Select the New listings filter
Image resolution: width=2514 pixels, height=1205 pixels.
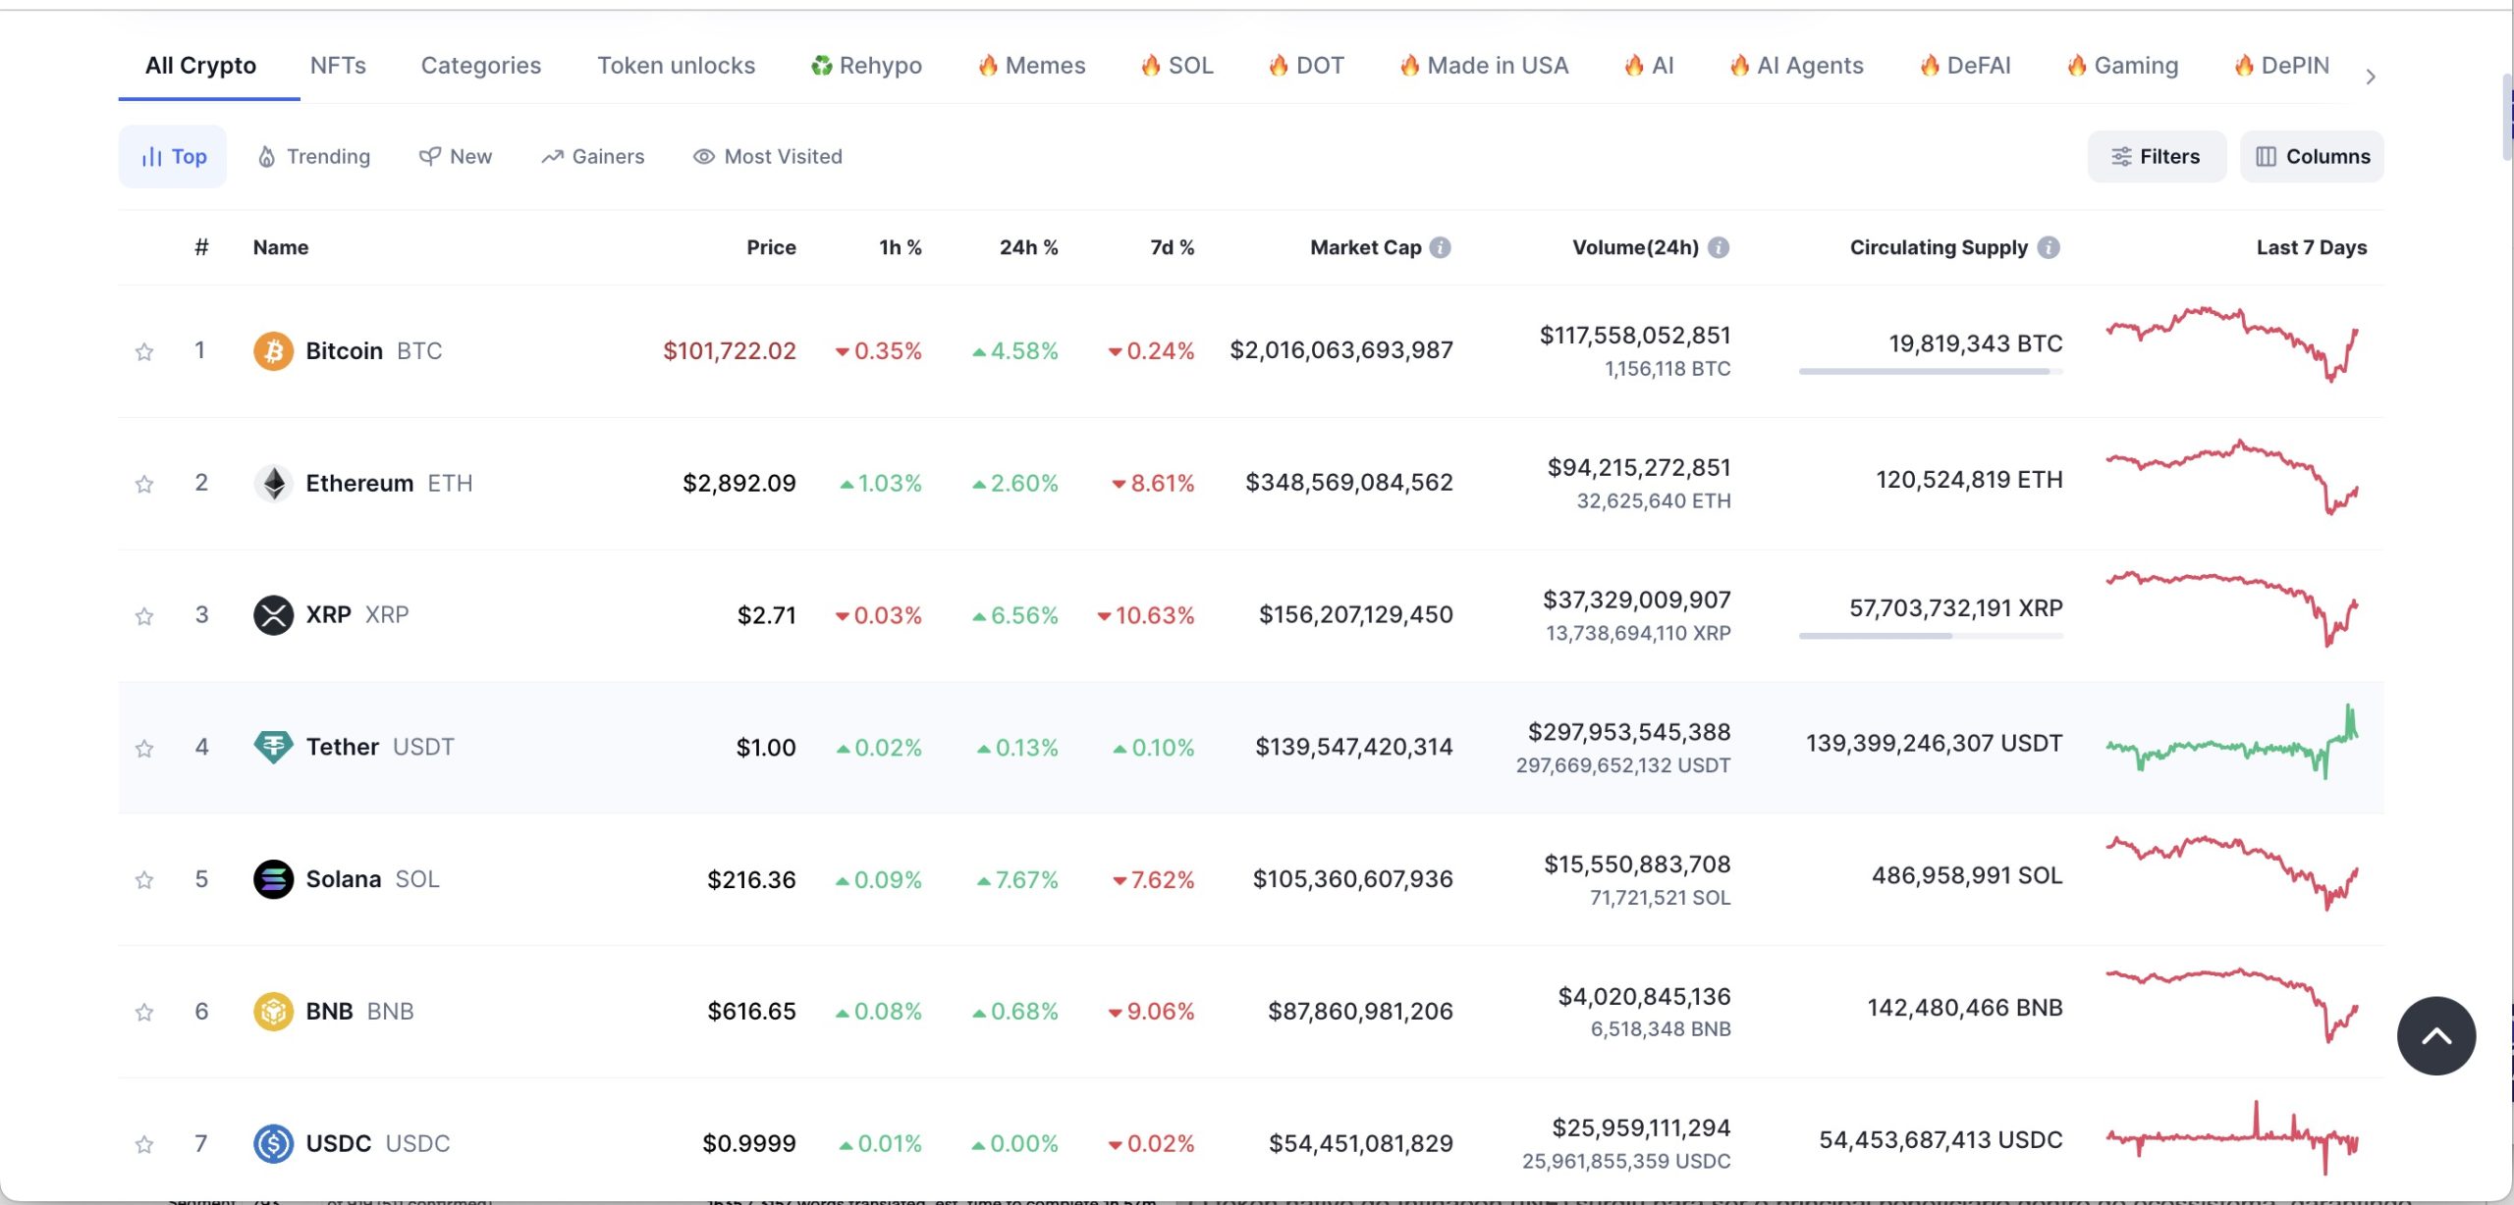pyautogui.click(x=456, y=156)
